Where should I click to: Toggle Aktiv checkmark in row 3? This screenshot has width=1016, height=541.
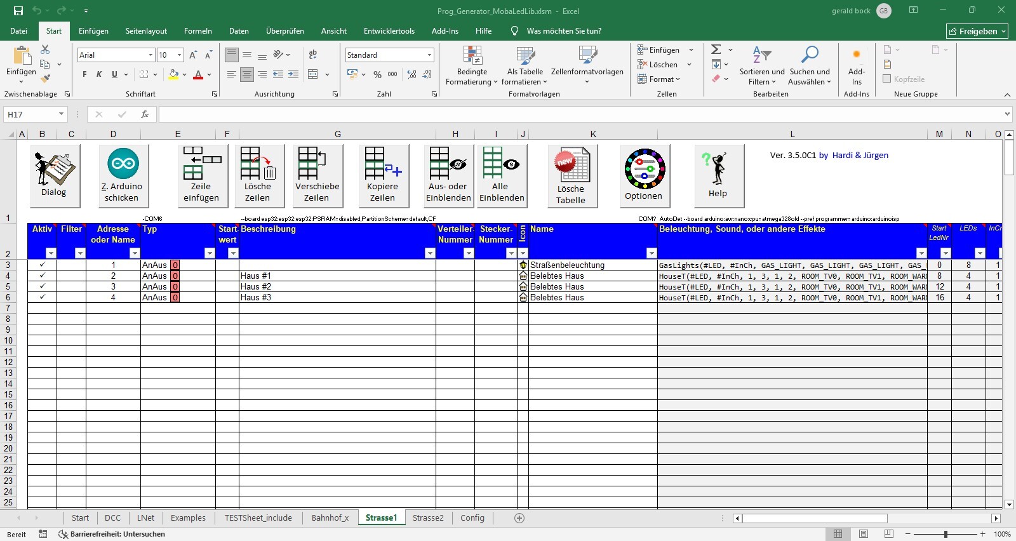[43, 265]
